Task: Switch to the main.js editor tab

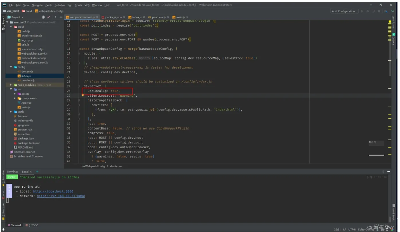Action: (x=181, y=17)
